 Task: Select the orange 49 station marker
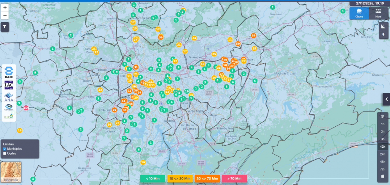pyautogui.click(x=225, y=60)
